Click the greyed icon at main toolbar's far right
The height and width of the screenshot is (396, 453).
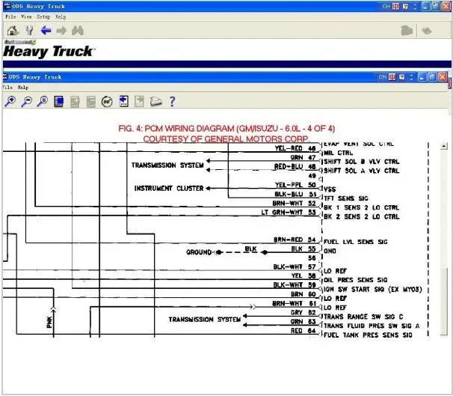(426, 31)
